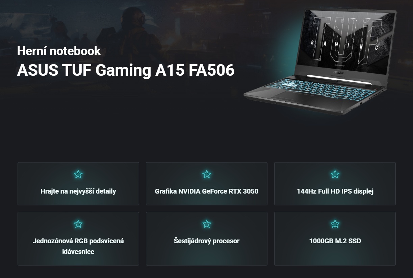Select the Grafika NVIDIA GeForce RTX 3050 label
413x278 pixels.
(206, 191)
